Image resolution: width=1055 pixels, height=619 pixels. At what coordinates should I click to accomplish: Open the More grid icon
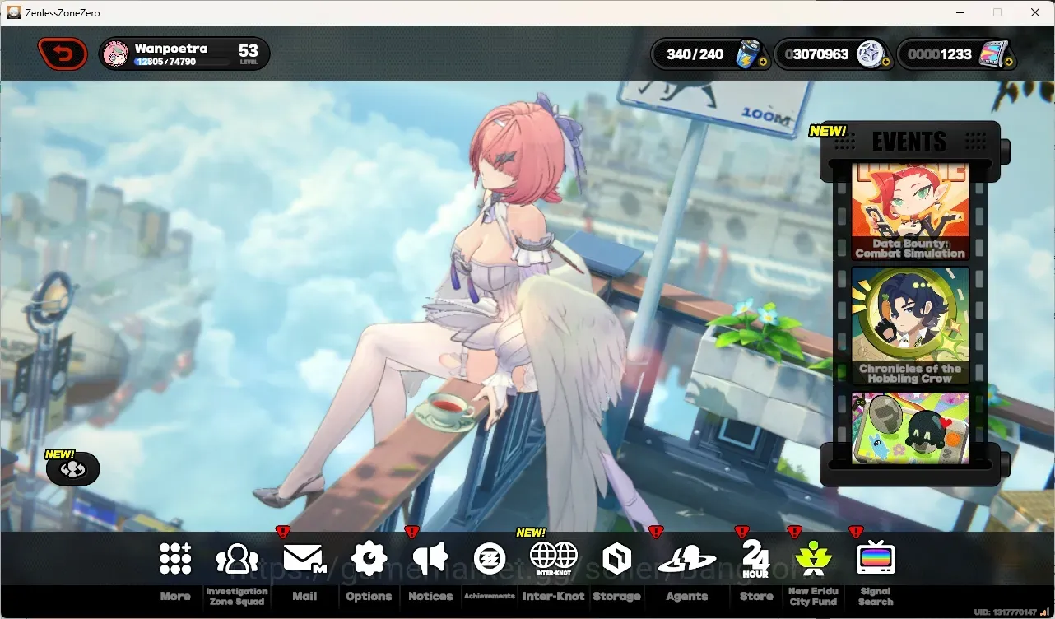click(x=175, y=559)
